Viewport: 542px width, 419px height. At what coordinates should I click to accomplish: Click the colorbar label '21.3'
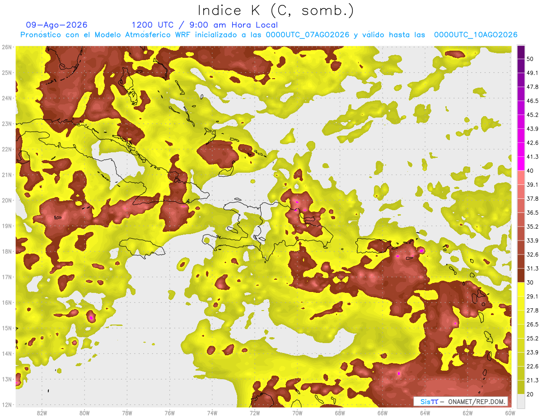(x=532, y=380)
